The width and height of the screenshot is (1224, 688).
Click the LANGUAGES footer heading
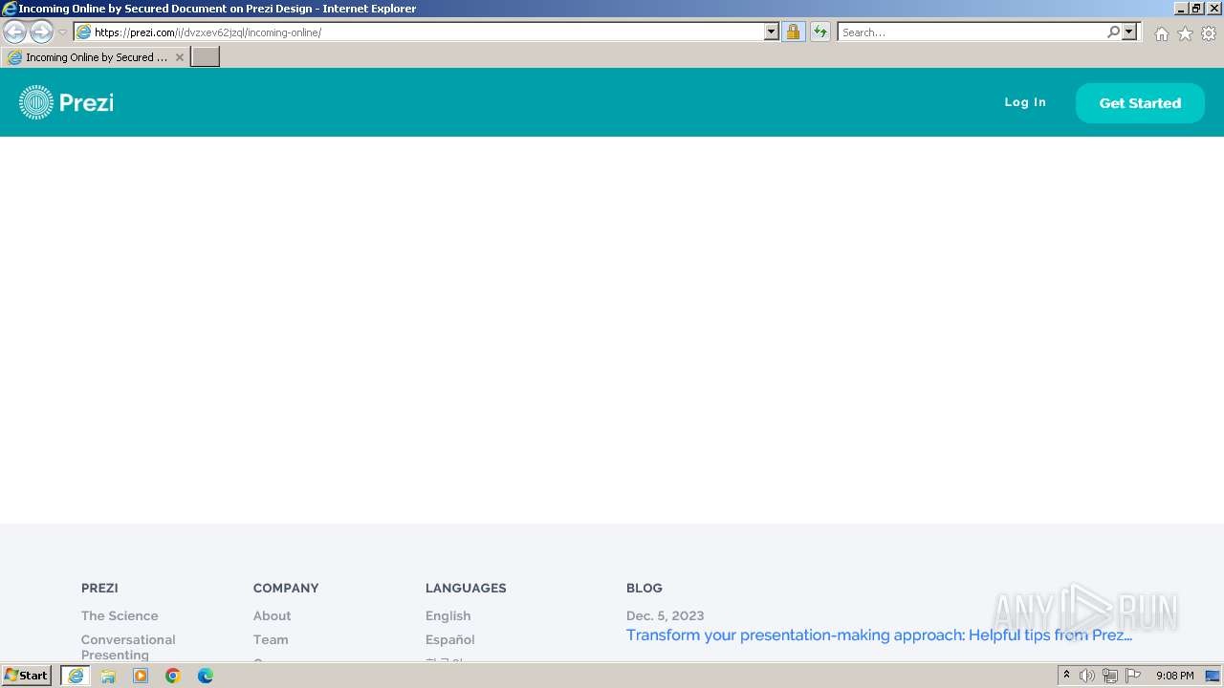(466, 588)
